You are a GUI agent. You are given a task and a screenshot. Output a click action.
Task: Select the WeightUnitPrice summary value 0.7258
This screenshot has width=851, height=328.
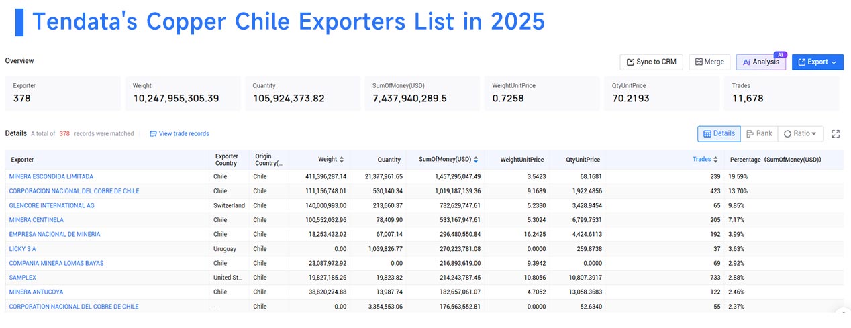tap(508, 98)
